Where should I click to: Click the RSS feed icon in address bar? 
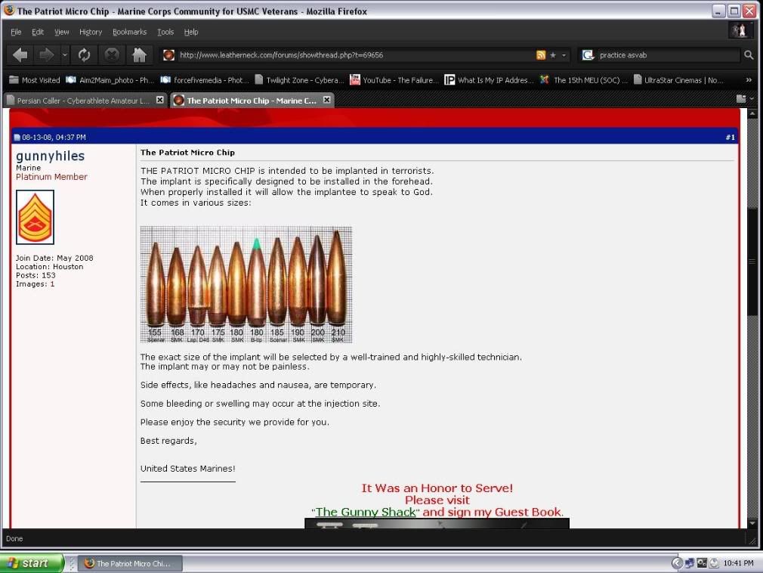[x=541, y=55]
